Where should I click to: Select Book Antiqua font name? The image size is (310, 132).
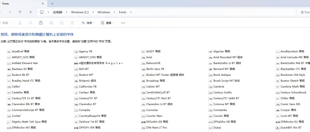point(222,75)
